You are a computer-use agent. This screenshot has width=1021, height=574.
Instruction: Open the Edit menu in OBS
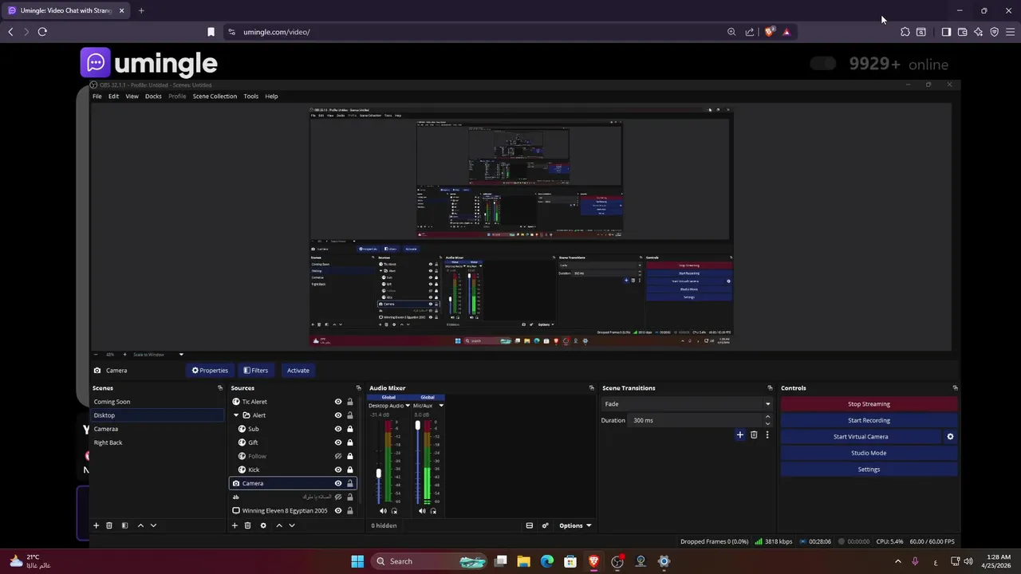point(113,96)
